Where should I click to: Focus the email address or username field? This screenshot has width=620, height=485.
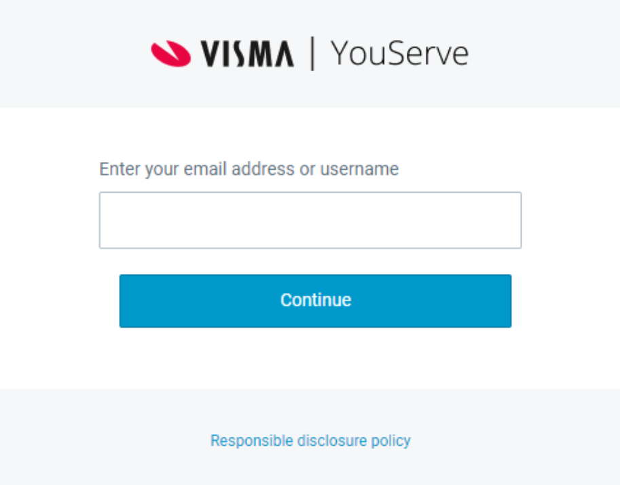point(310,220)
